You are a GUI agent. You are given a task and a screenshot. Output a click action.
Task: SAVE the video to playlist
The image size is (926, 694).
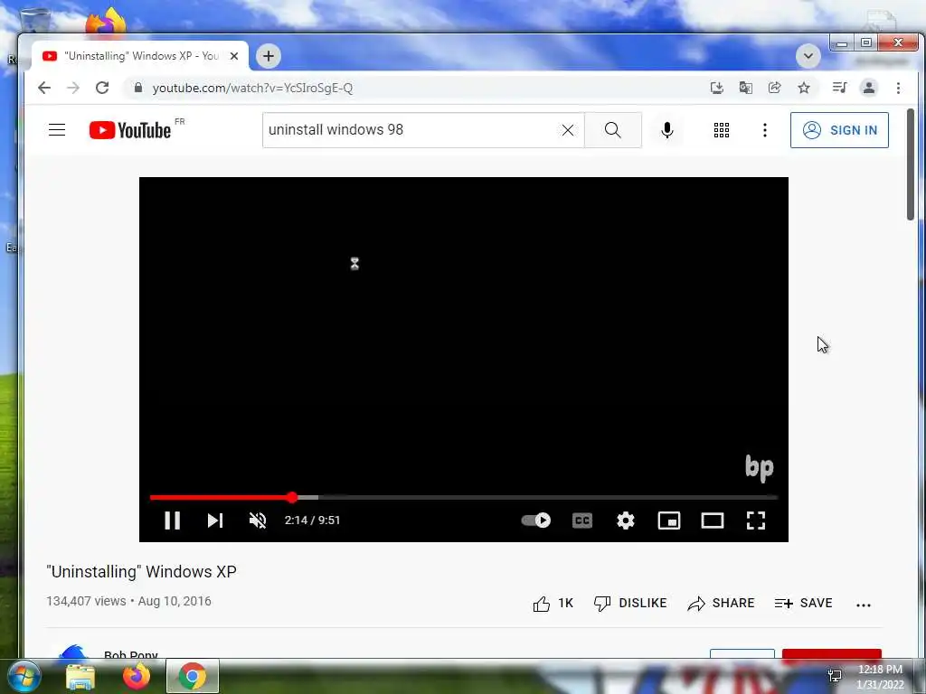[x=803, y=603]
